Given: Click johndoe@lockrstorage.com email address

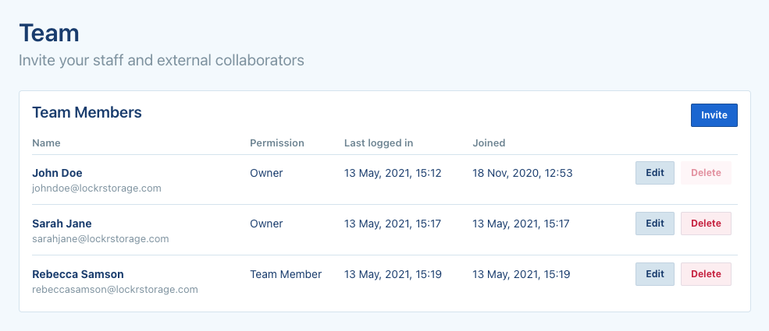Looking at the screenshot, I should click(96, 188).
